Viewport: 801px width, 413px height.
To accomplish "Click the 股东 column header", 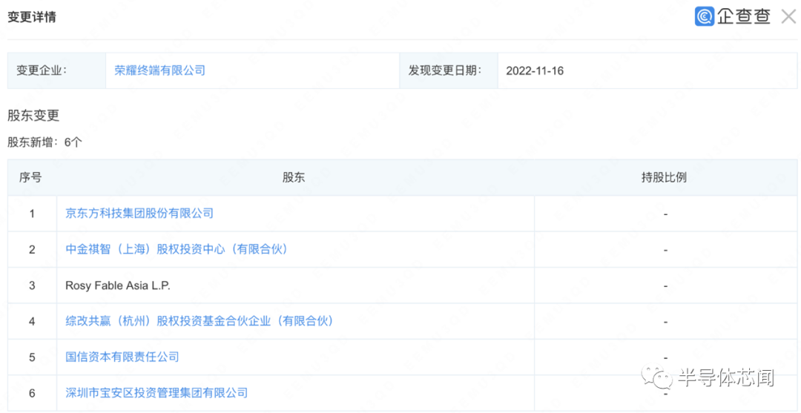I will coord(294,178).
